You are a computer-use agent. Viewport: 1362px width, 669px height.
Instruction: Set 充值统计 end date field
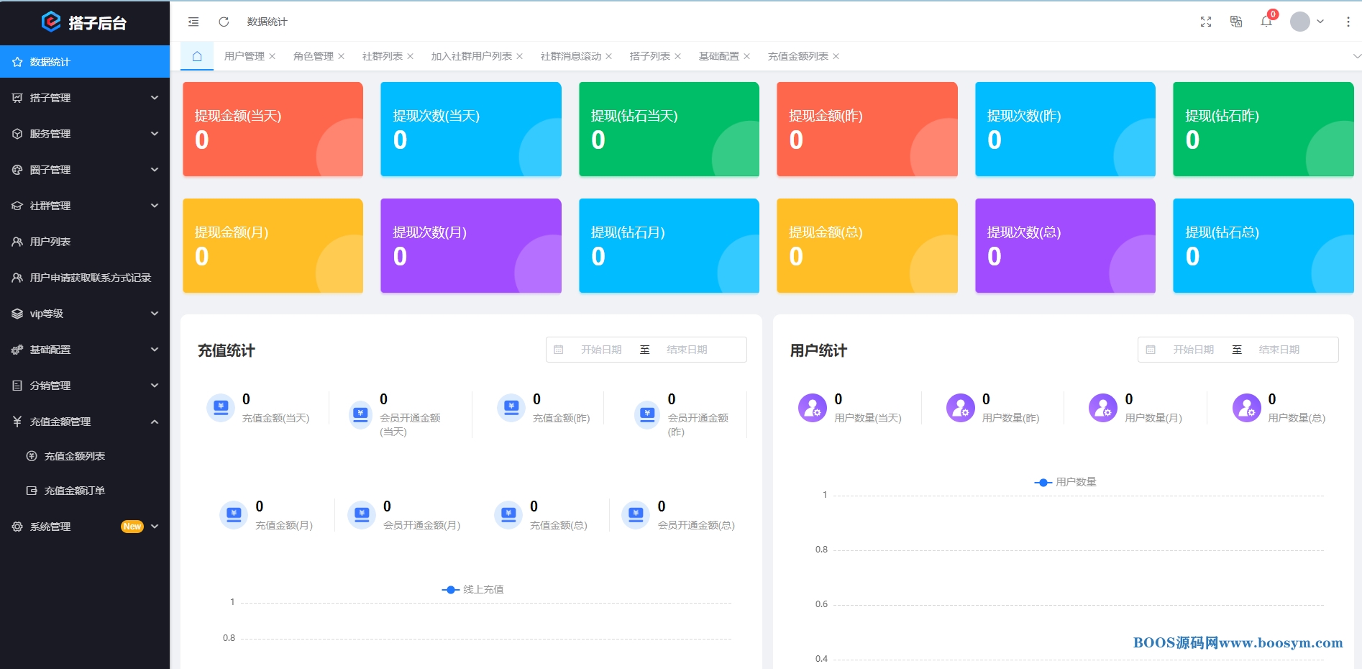click(687, 350)
